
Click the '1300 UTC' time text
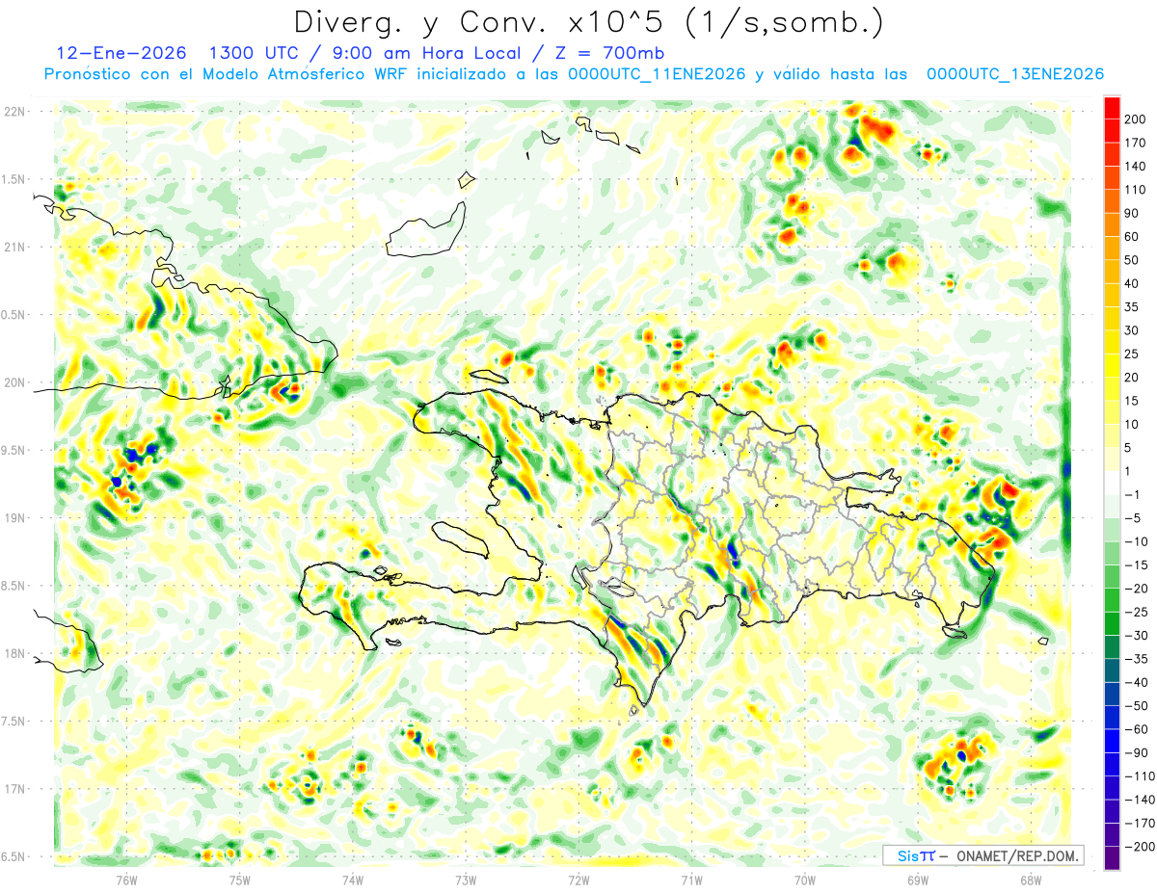tap(255, 53)
